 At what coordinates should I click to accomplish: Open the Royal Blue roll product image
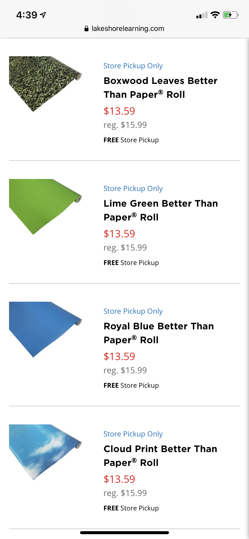[45, 329]
